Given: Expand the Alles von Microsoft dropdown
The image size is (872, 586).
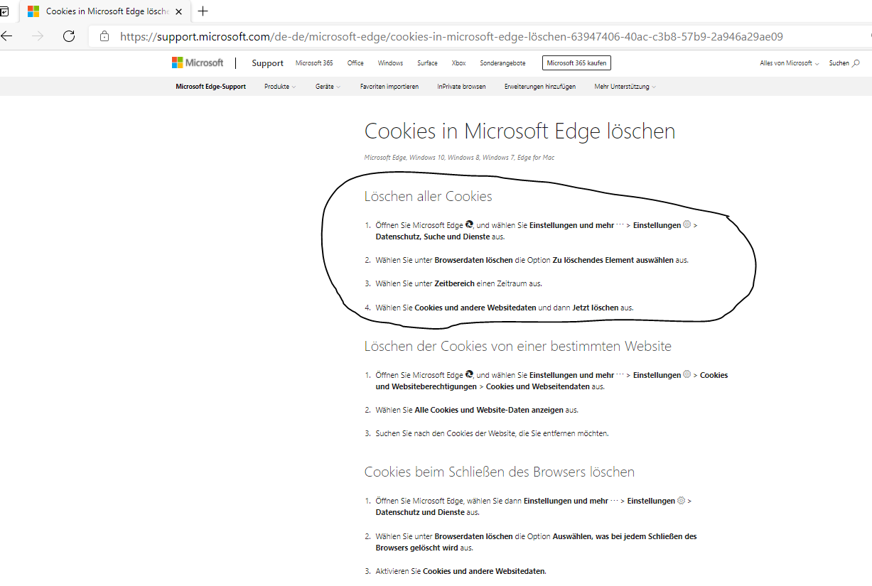Looking at the screenshot, I should [790, 63].
